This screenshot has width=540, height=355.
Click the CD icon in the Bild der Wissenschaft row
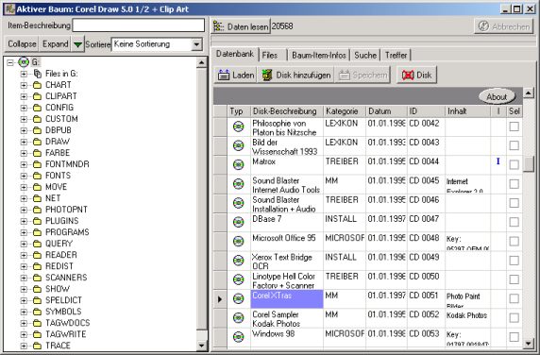pyautogui.click(x=238, y=145)
